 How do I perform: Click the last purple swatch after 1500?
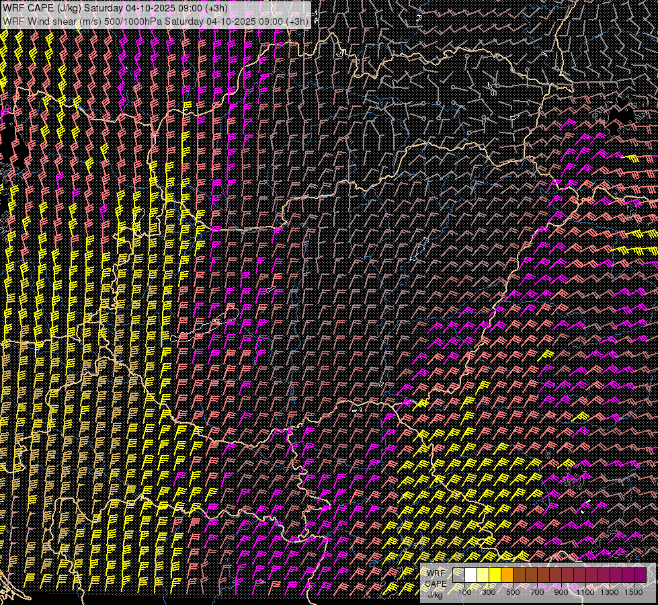[641, 575]
